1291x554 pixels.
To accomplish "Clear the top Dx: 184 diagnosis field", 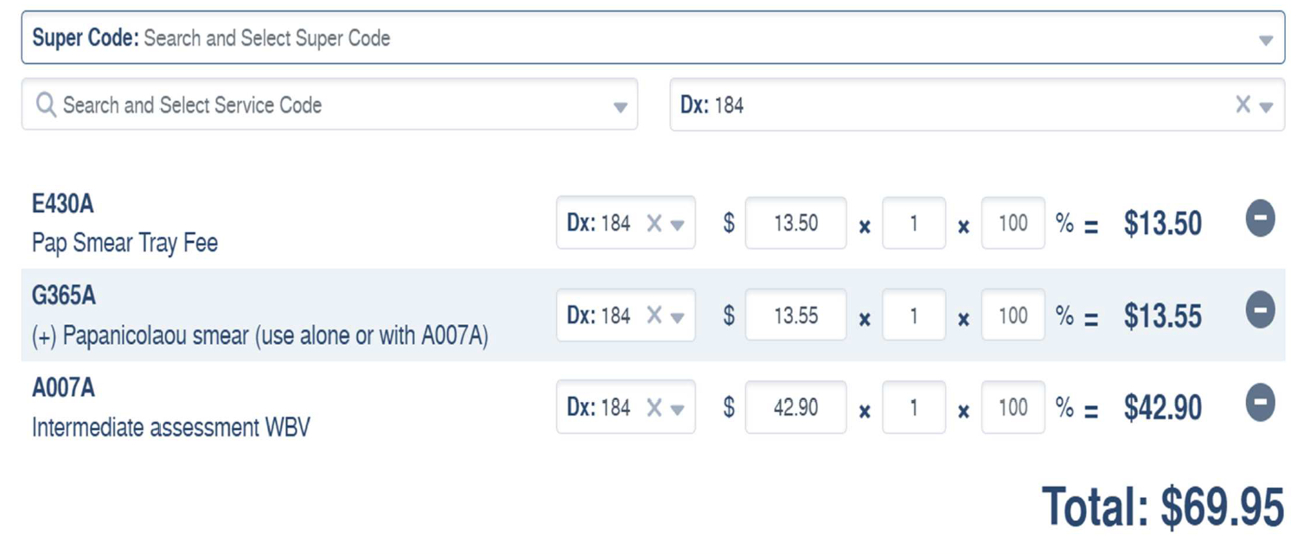I will click(1243, 105).
